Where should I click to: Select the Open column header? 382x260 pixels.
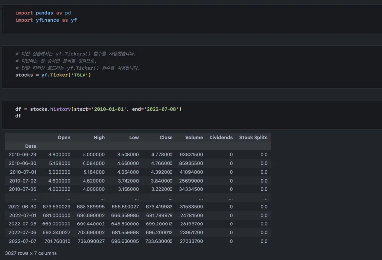[x=64, y=137]
